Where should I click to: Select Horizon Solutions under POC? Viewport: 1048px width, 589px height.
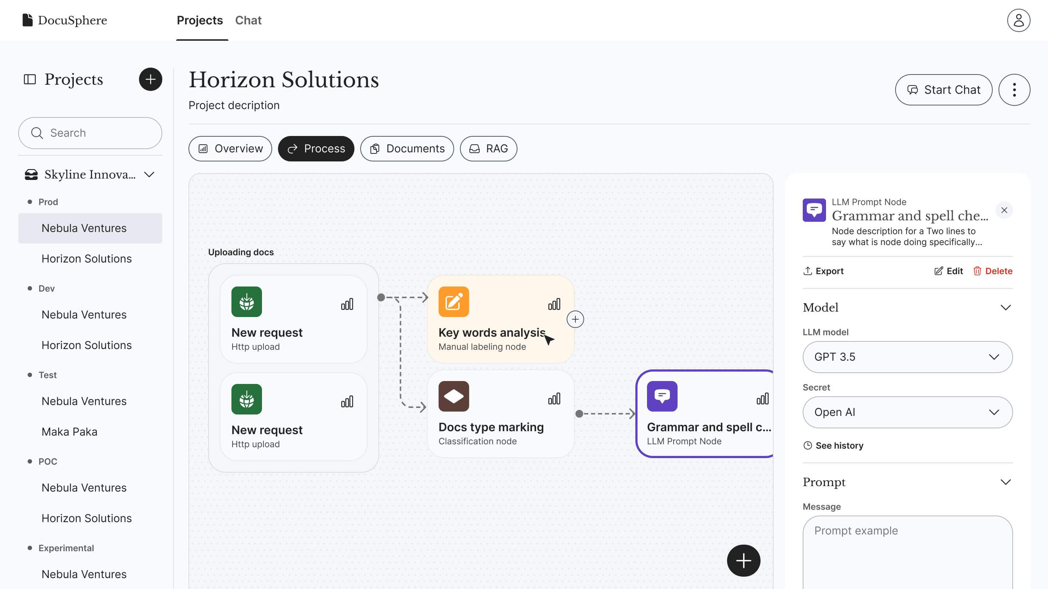pyautogui.click(x=90, y=519)
